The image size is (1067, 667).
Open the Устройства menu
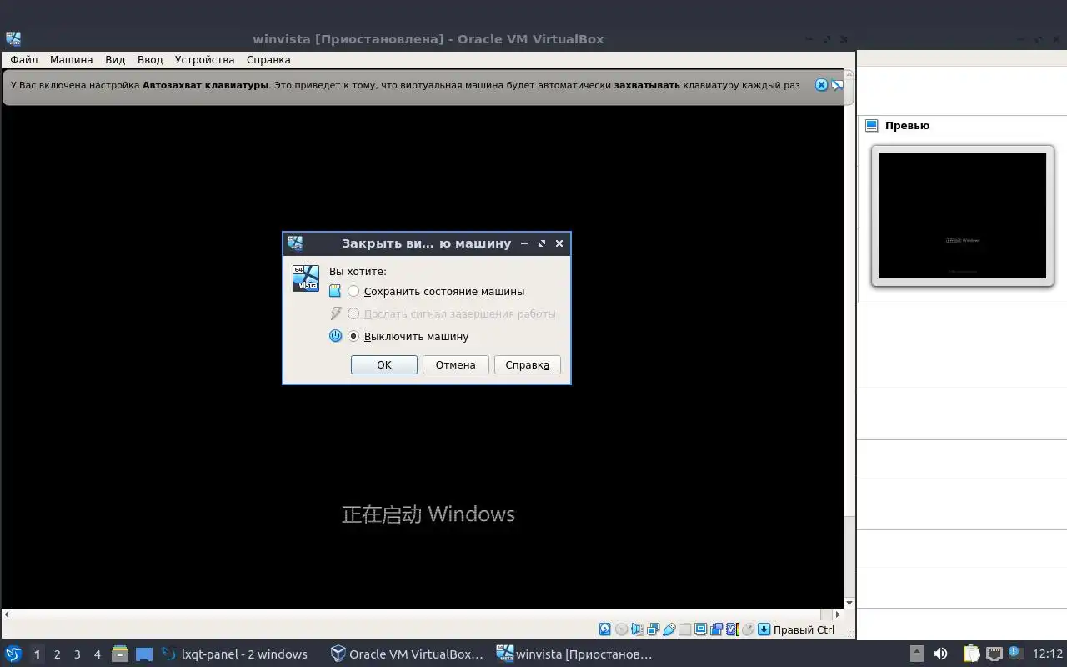(x=205, y=60)
